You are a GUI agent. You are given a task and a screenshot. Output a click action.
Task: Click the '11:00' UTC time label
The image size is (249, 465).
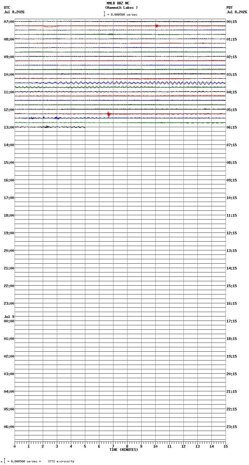9,92
